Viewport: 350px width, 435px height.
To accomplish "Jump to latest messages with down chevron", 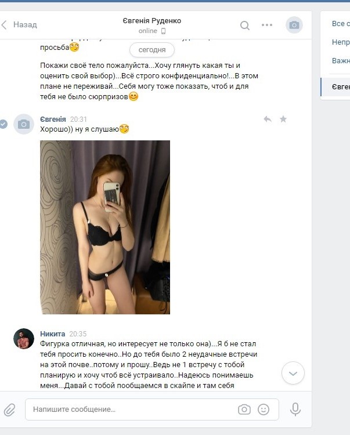I will point(293,373).
